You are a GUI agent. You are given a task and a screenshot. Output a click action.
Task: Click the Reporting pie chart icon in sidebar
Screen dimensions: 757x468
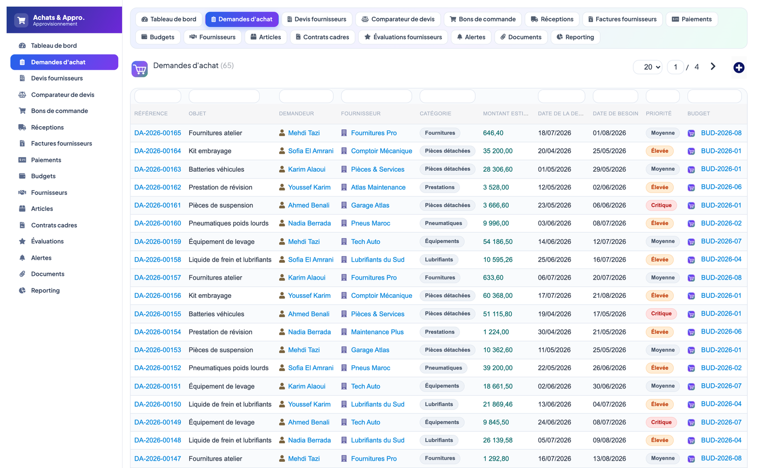tap(22, 291)
